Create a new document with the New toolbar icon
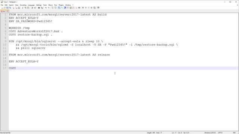Screen dimensions: 239x134 (2, 7)
